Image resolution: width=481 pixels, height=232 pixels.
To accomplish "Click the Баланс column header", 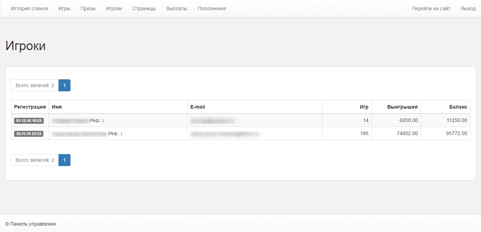I will tap(458, 107).
